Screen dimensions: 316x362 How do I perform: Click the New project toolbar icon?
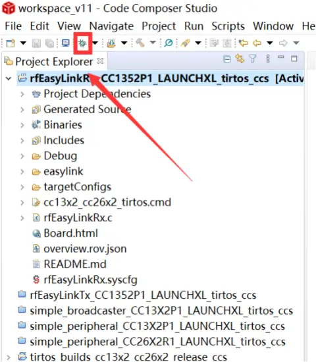click(11, 43)
